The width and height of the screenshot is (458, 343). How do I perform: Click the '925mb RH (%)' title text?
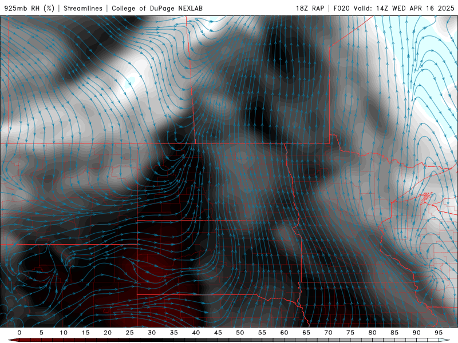pyautogui.click(x=29, y=8)
